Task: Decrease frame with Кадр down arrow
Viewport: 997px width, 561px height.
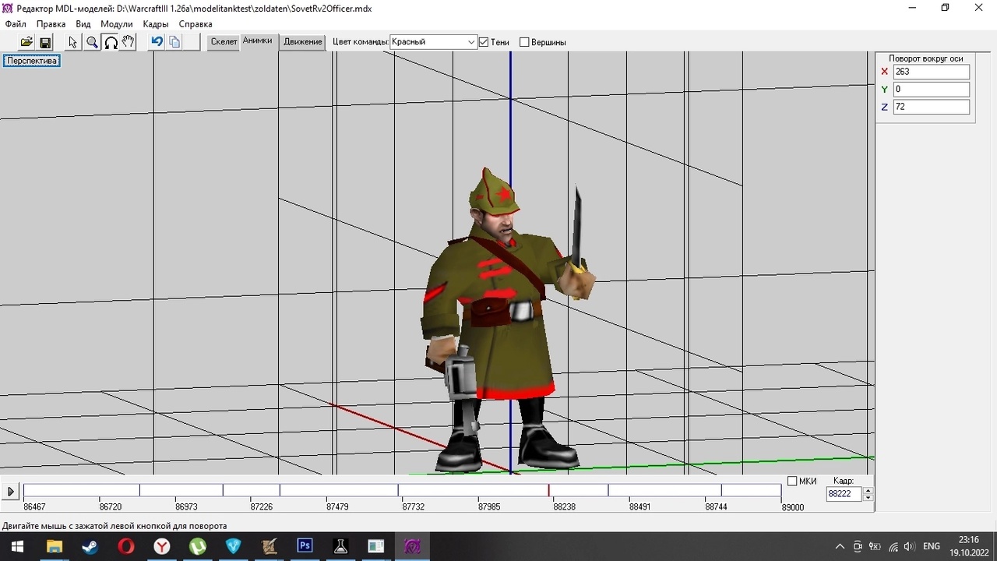Action: 868,497
